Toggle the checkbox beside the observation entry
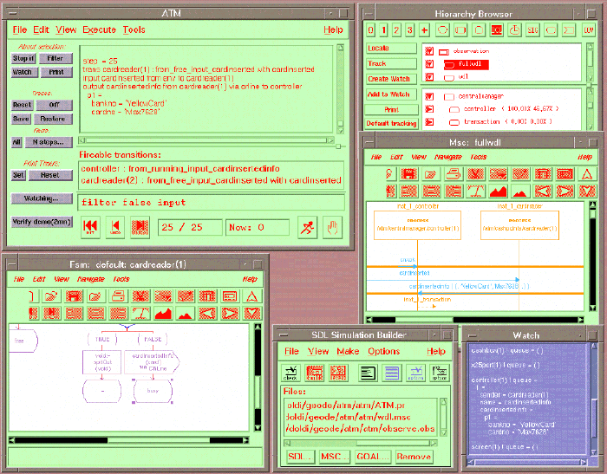This screenshot has width=607, height=474. point(429,50)
